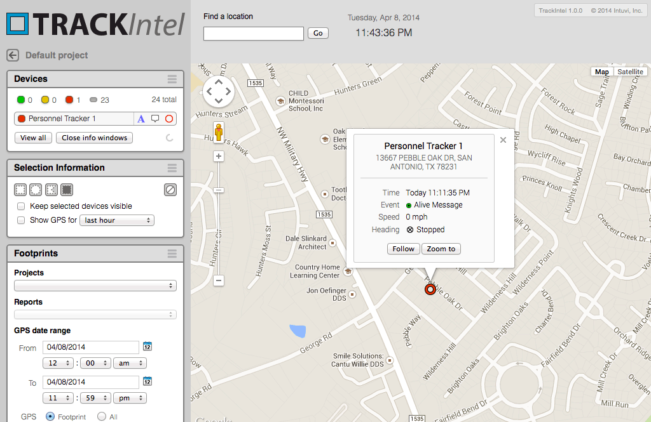The image size is (651, 422).
Task: Open the Devices panel menu icon
Action: click(172, 79)
